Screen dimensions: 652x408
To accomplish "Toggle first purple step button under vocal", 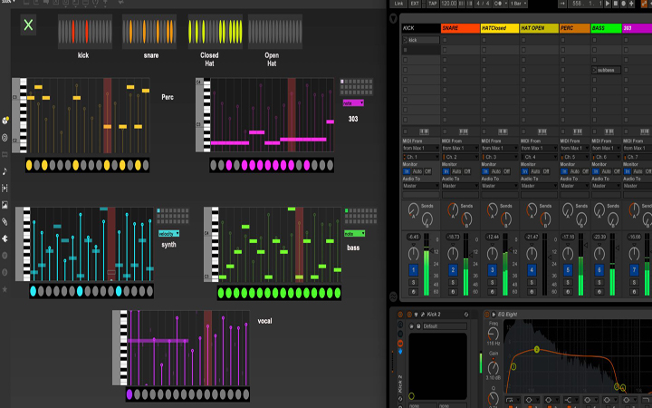I will tap(129, 393).
